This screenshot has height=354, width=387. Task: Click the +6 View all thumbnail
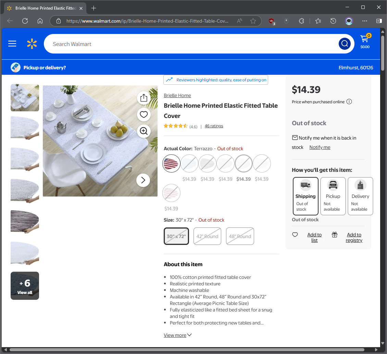tap(25, 286)
